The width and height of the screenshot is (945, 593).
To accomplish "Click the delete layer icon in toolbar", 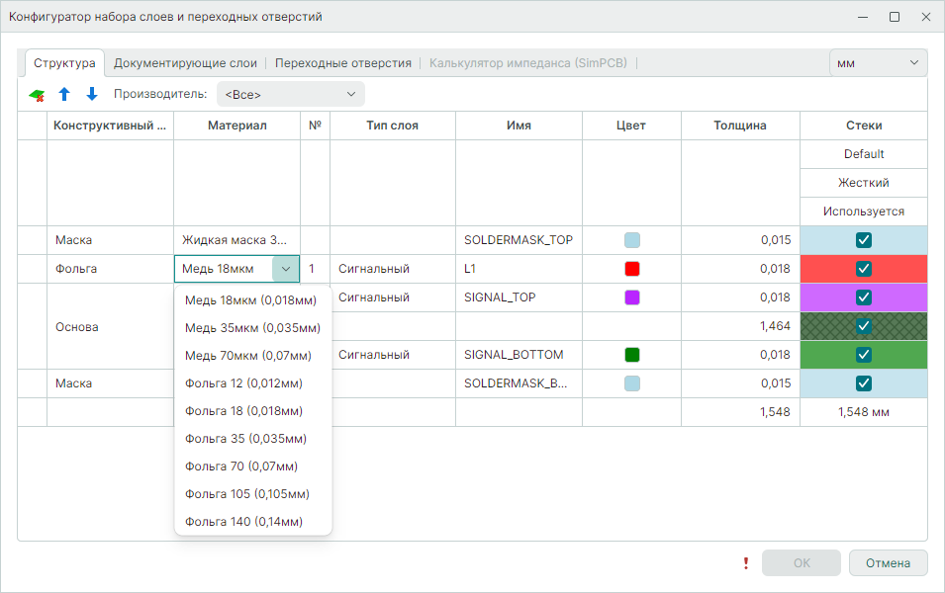I will (37, 95).
